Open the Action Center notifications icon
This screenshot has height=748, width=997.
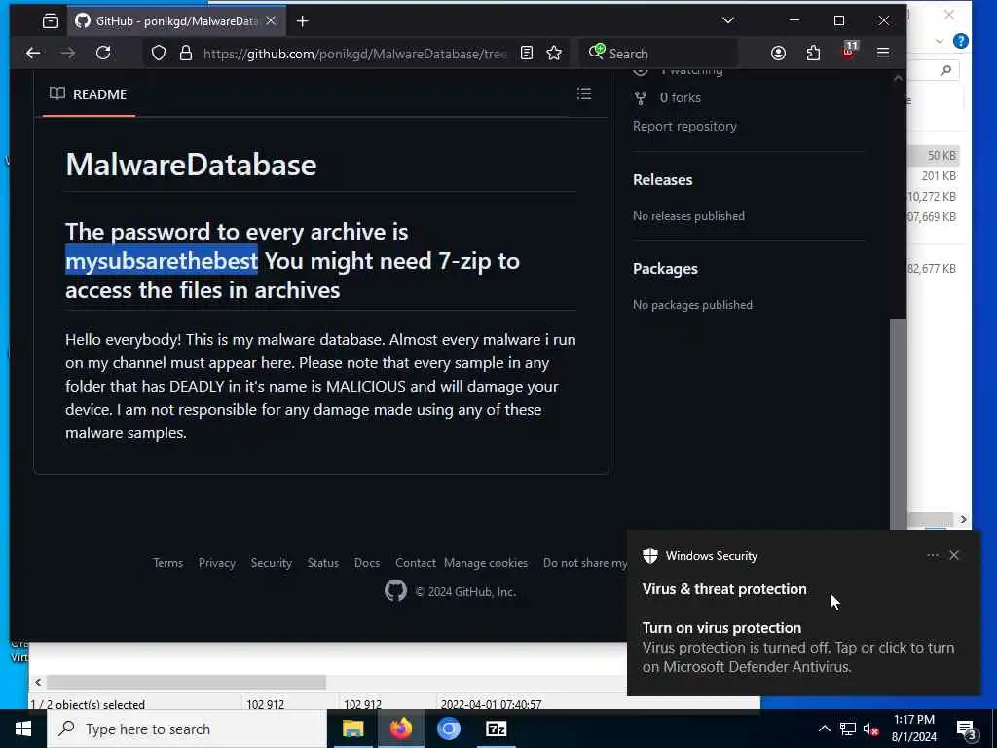[966, 729]
